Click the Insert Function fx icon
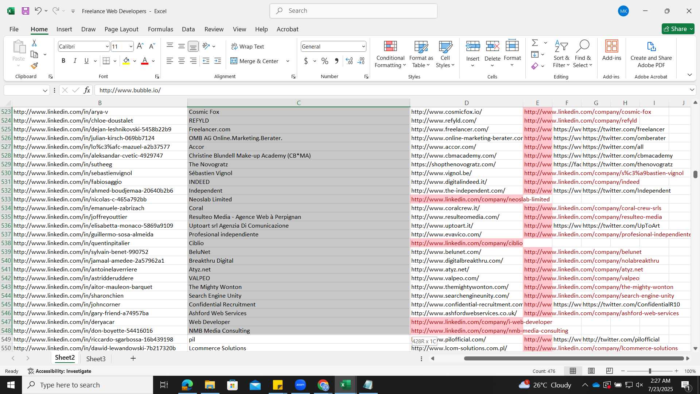 point(87,90)
